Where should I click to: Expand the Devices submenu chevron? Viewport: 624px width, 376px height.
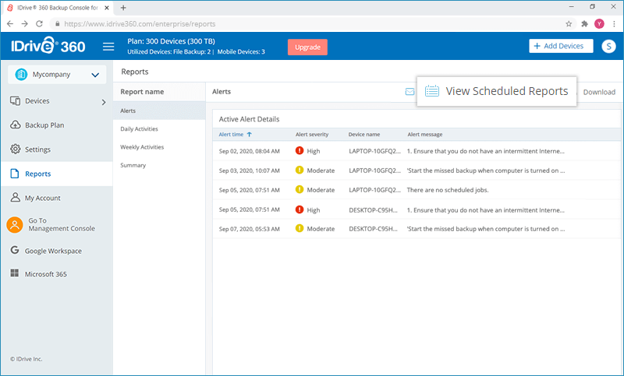[x=104, y=102]
